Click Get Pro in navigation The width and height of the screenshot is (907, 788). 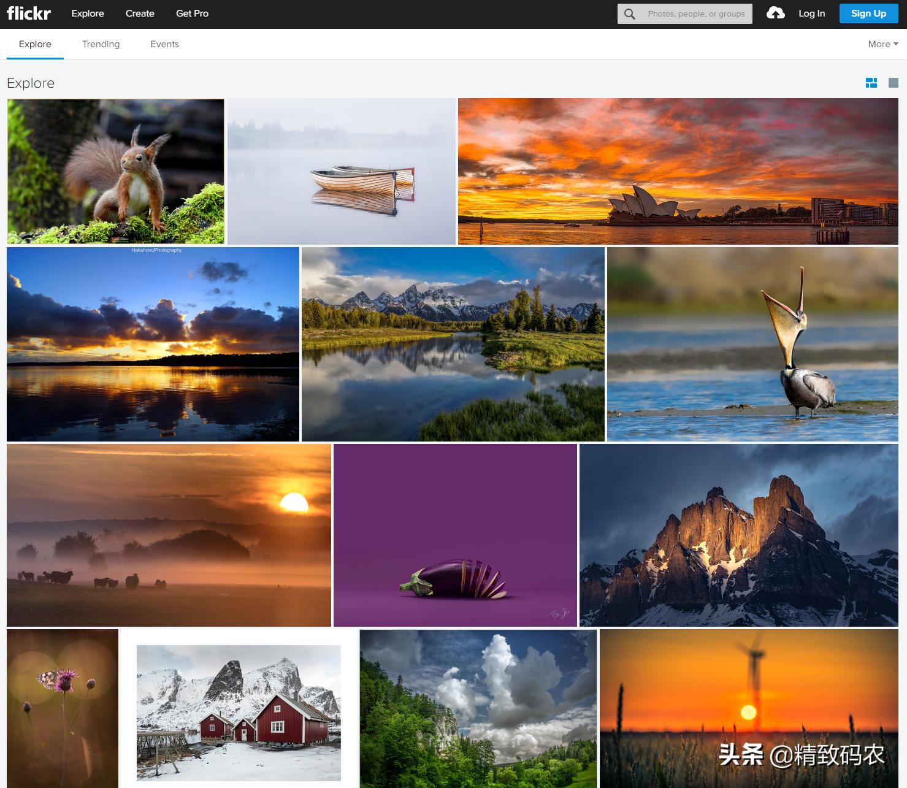click(192, 13)
